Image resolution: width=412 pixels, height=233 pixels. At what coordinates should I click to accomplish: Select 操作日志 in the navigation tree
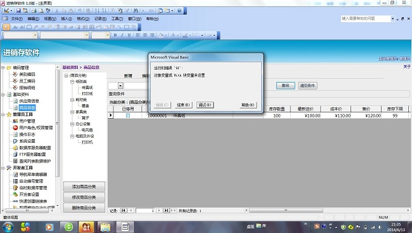point(27,134)
